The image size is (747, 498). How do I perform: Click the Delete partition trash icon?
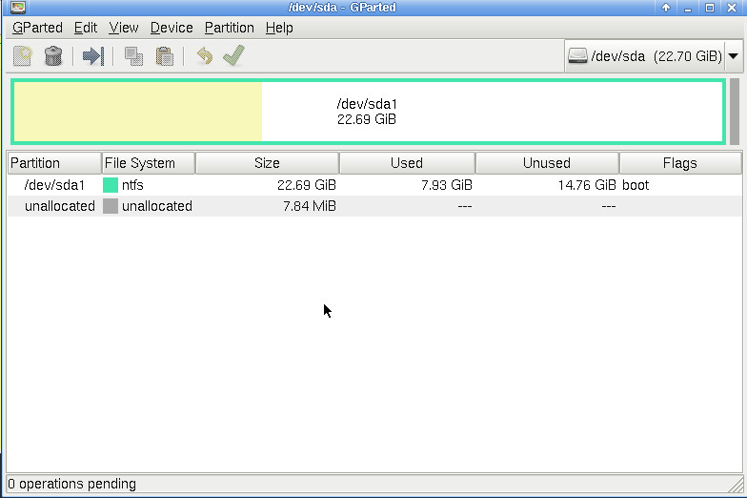coord(53,55)
